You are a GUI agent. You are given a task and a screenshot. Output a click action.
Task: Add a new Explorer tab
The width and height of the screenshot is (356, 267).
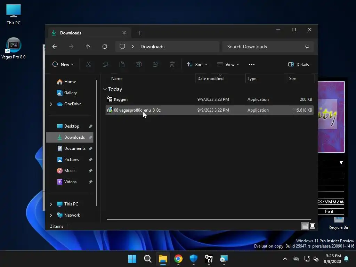[139, 33]
